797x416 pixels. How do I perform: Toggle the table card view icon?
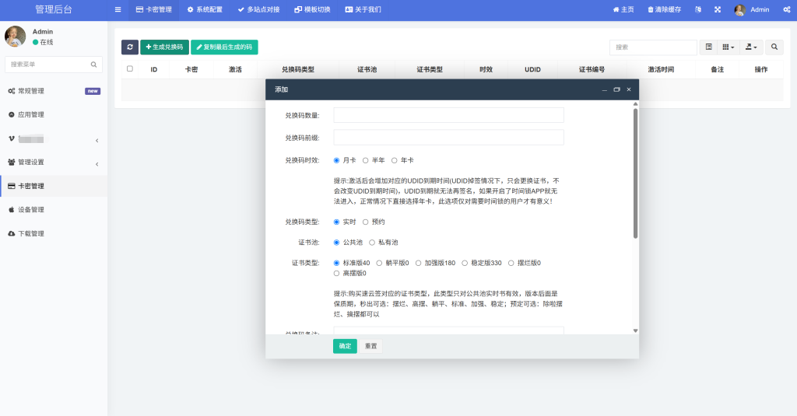click(x=708, y=47)
